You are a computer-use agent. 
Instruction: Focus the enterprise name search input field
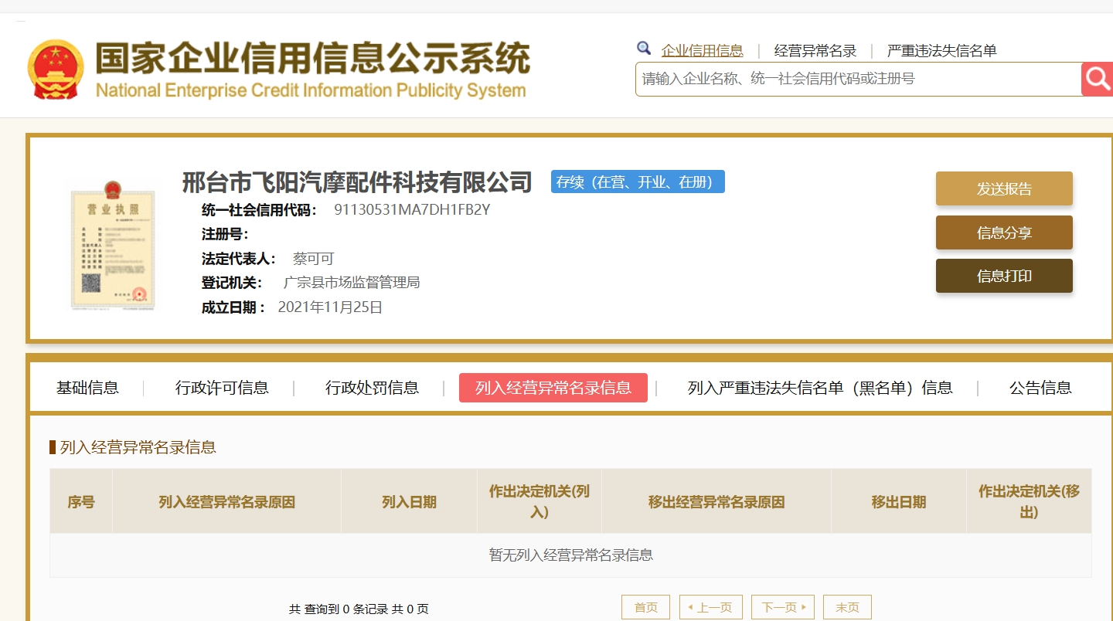point(858,79)
